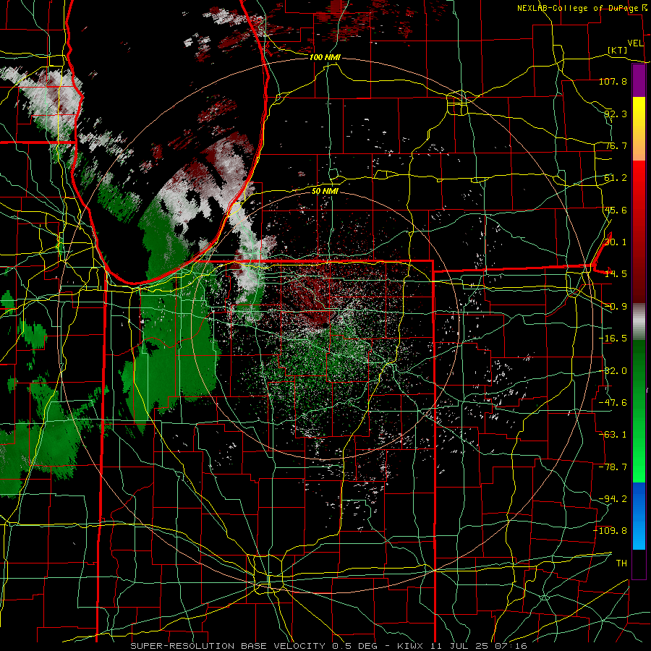Click the blue segment of the velocity color bar
651x651 pixels.
tap(639, 516)
